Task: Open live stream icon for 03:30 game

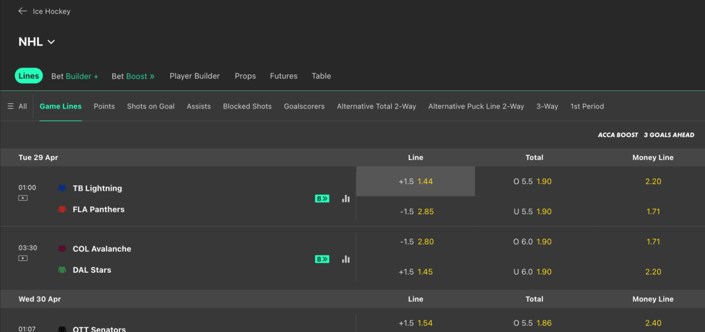Action: [x=23, y=258]
